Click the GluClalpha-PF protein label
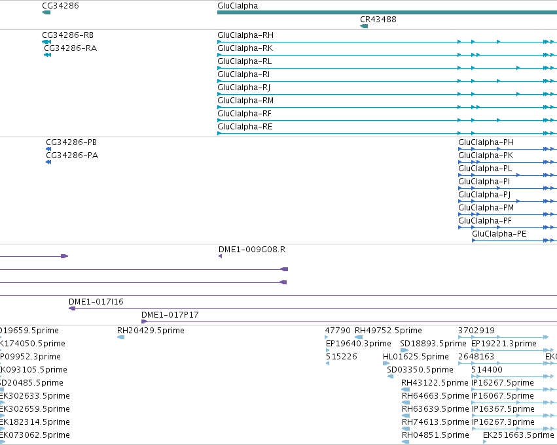The height and width of the screenshot is (445, 557). (485, 221)
